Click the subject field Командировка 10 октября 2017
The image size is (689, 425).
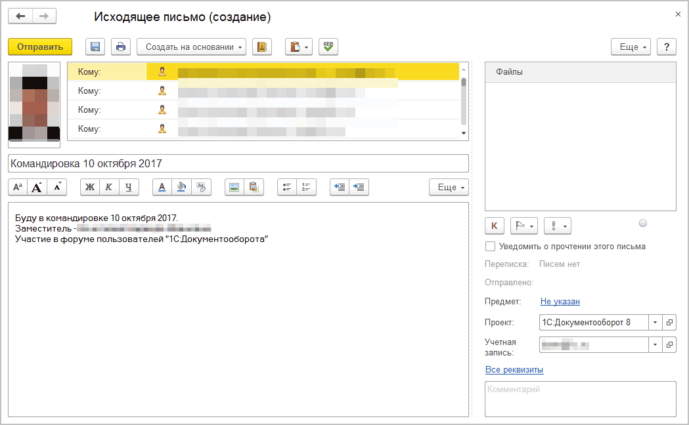[x=238, y=163]
